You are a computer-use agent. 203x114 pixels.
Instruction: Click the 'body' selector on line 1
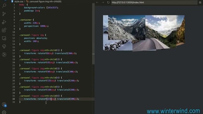(22, 5)
